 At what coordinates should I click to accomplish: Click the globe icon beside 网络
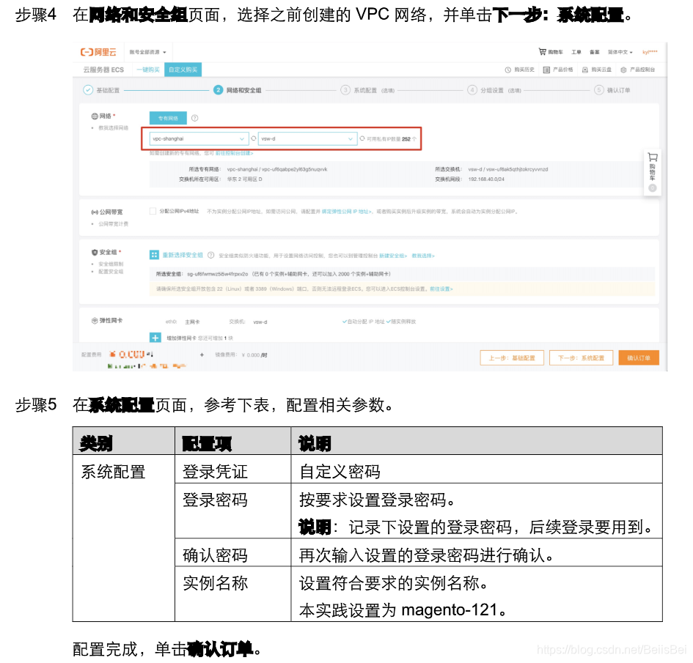pos(95,116)
